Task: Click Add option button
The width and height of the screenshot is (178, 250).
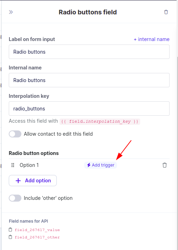Action: pos(33,181)
